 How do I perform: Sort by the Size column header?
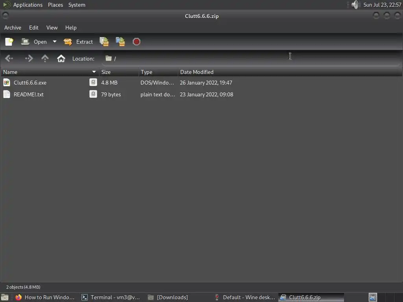119,72
